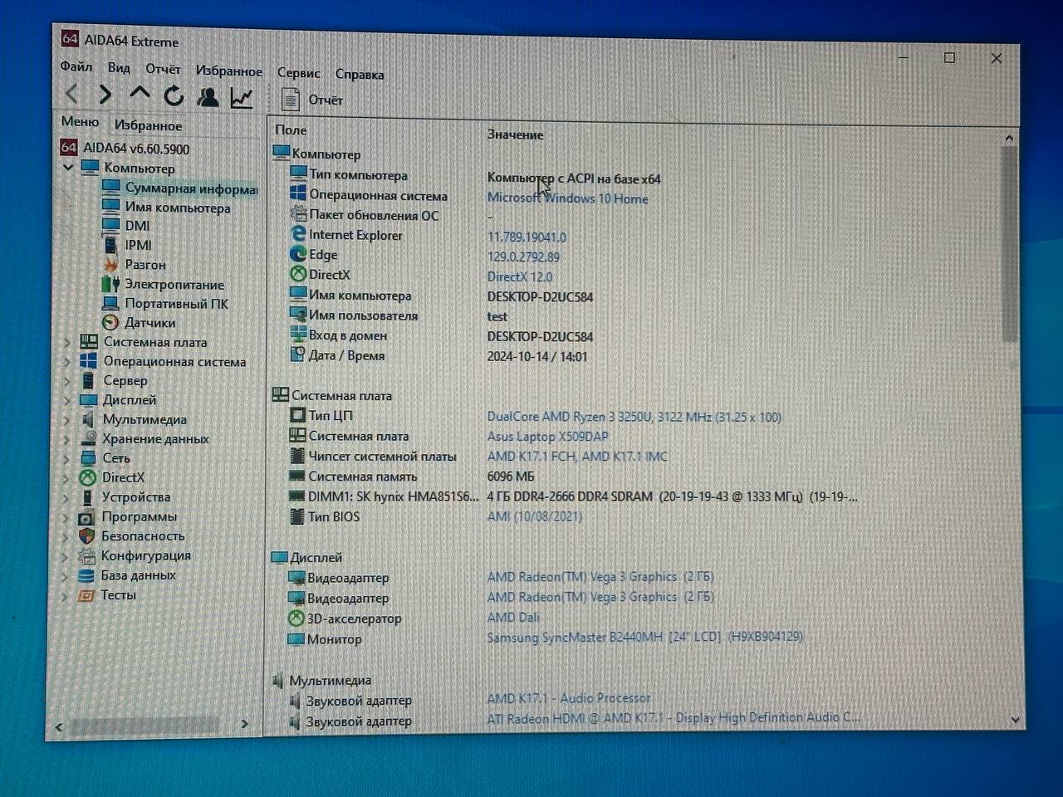Select DMI tree item
The height and width of the screenshot is (797, 1063).
[137, 226]
